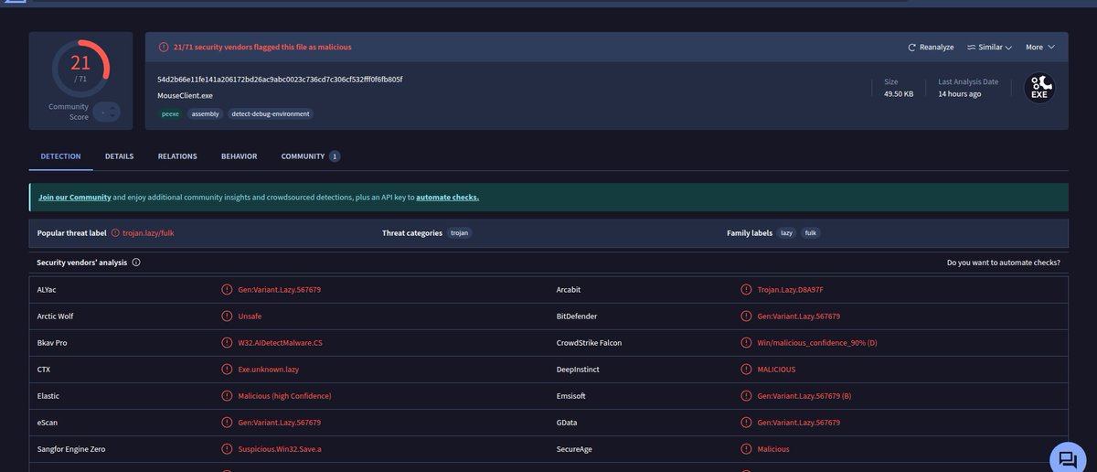Click the 21/71 detection score gauge
Viewport: 1097px width, 472px height.
pos(80,67)
